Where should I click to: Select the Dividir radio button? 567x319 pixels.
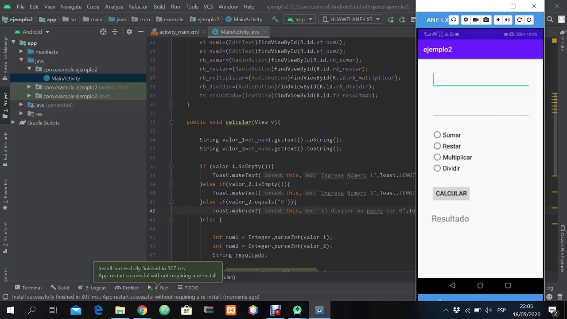point(447,168)
